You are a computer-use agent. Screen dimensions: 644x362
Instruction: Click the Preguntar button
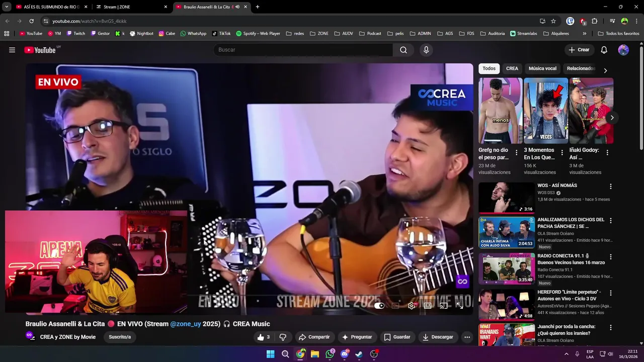coord(357,337)
